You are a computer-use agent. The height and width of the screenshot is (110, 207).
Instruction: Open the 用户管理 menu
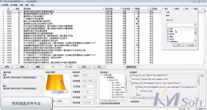pos(14,5)
